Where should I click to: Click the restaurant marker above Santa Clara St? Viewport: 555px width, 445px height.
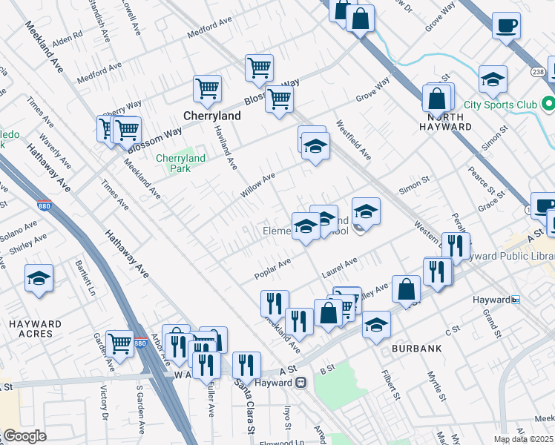246,365
